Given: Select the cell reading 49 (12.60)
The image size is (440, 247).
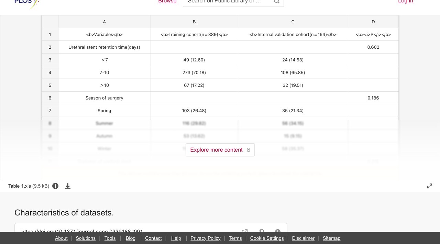Looking at the screenshot, I should [x=194, y=60].
